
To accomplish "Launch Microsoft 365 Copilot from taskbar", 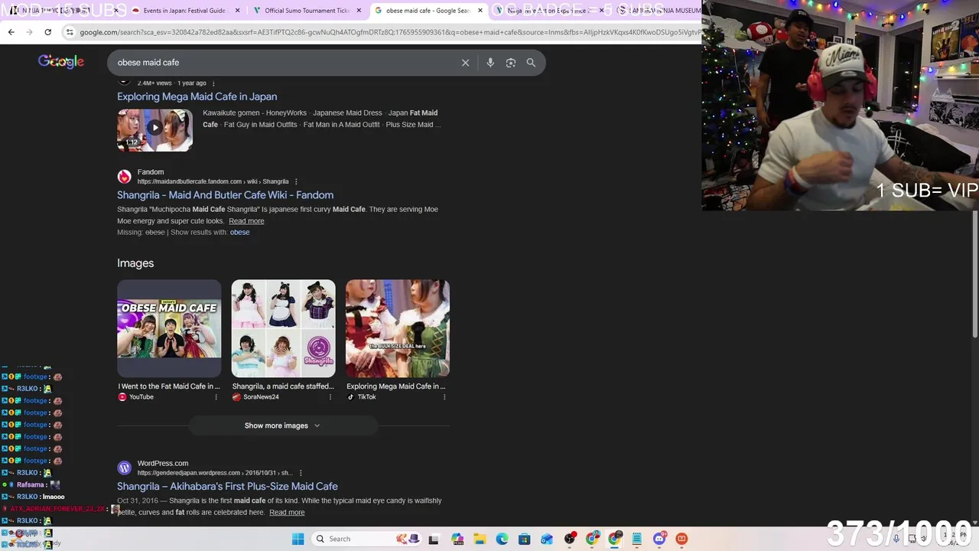I will click(x=457, y=539).
